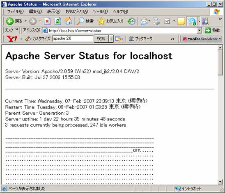
Task: Click the Restart Time line text
Action: 73,107
